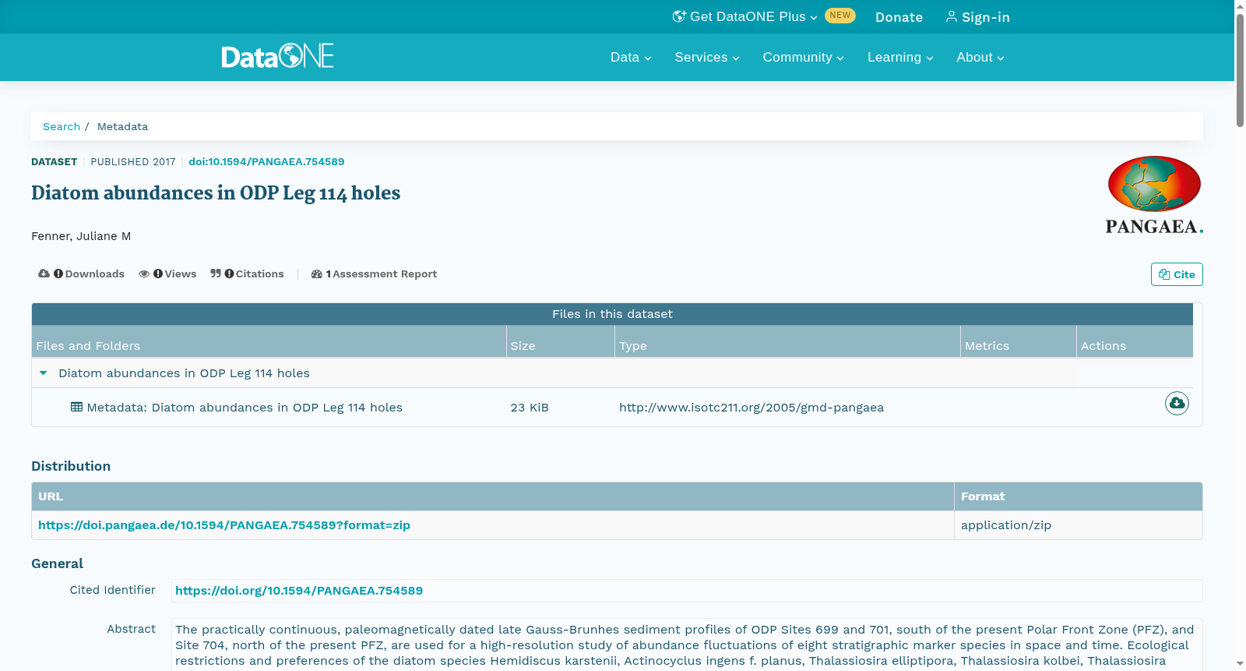This screenshot has width=1246, height=671.
Task: Click the Downloads cloud icon
Action: tap(44, 274)
